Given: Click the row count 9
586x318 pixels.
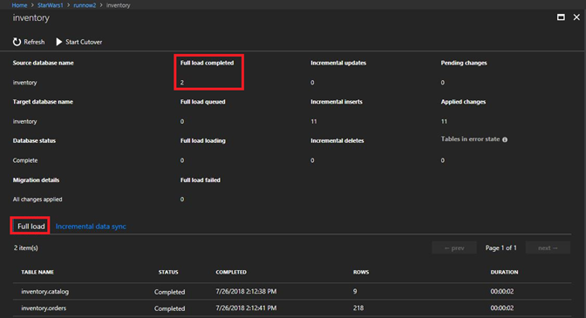Looking at the screenshot, I should 355,292.
